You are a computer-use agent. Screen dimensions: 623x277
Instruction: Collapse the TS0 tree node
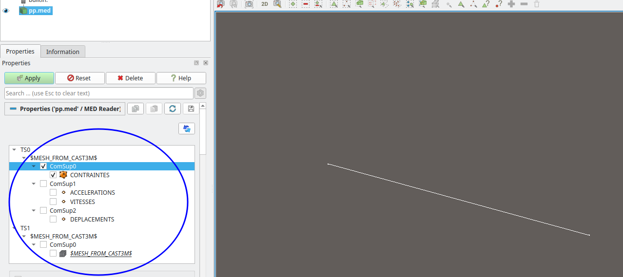pos(14,150)
